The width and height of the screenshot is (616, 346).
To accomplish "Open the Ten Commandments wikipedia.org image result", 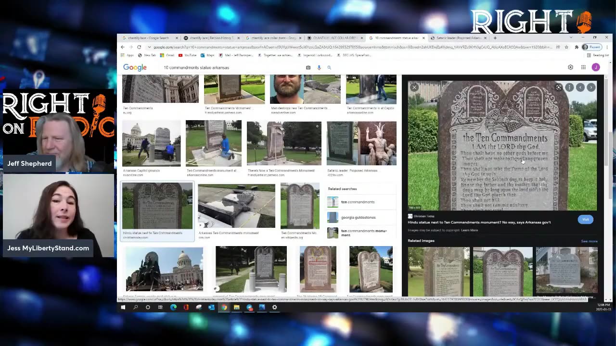I will [300, 206].
